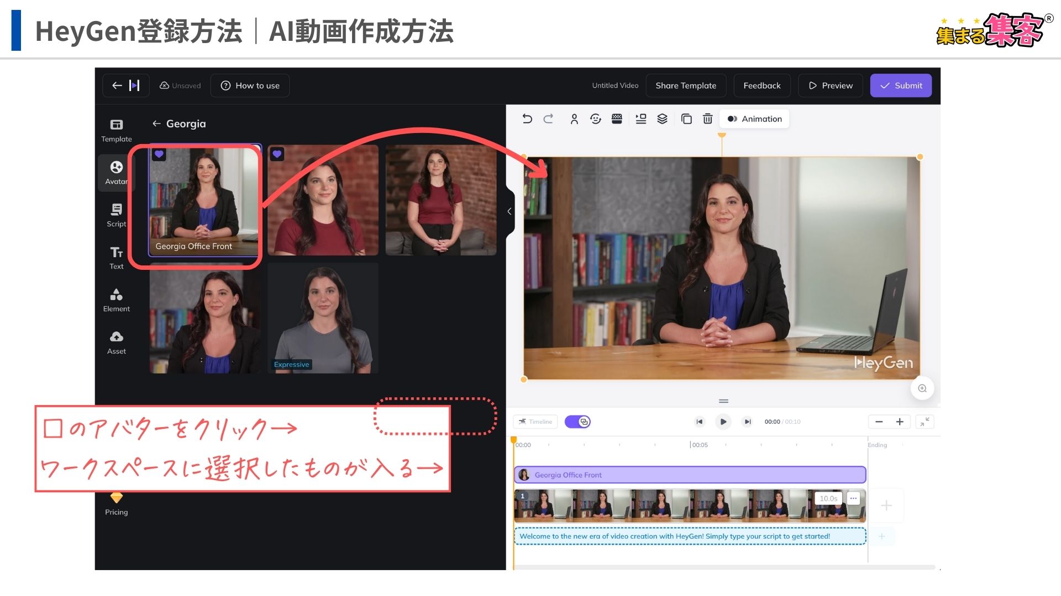Select the Preview menu item
This screenshot has width=1061, height=596.
832,85
